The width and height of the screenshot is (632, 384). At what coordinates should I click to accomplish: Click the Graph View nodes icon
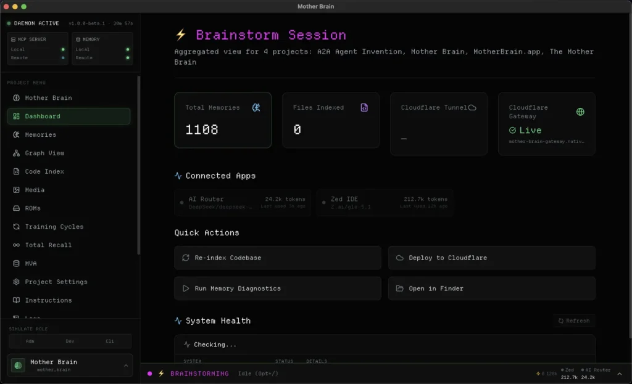pos(16,153)
